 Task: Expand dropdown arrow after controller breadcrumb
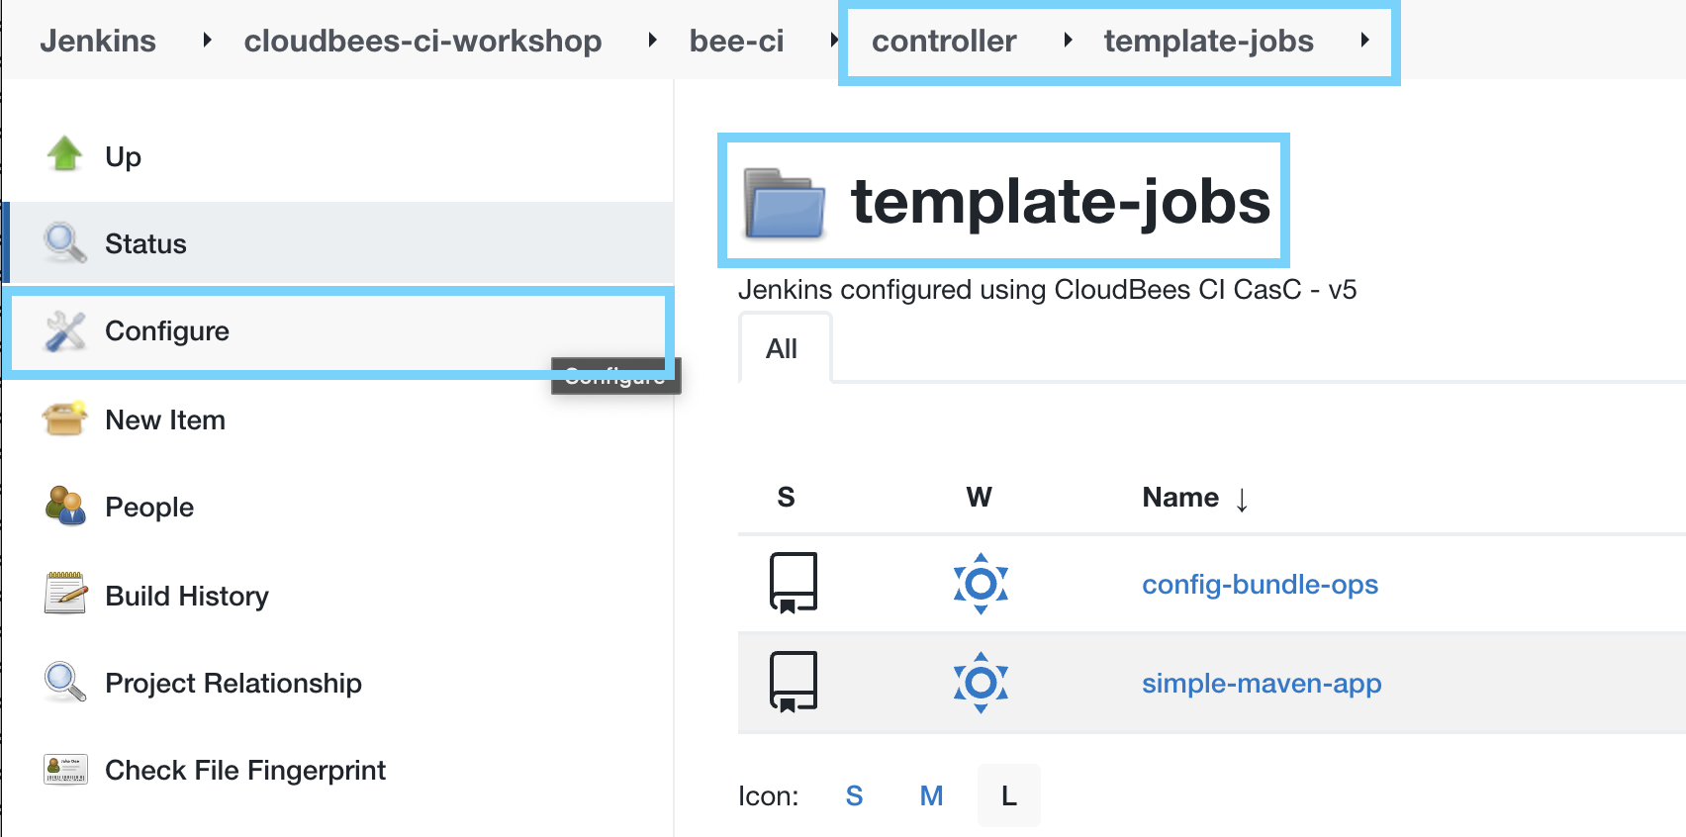coord(1068,41)
